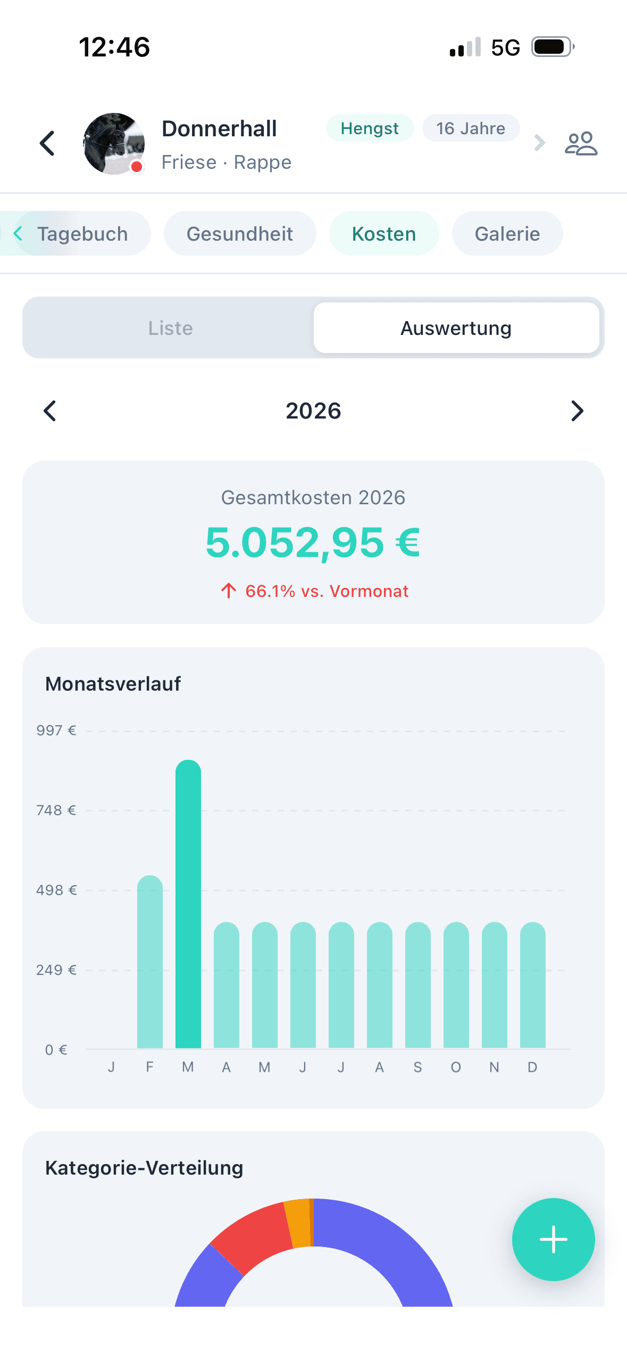Tap the Hengst badge
This screenshot has height=1361, width=627.
(370, 128)
